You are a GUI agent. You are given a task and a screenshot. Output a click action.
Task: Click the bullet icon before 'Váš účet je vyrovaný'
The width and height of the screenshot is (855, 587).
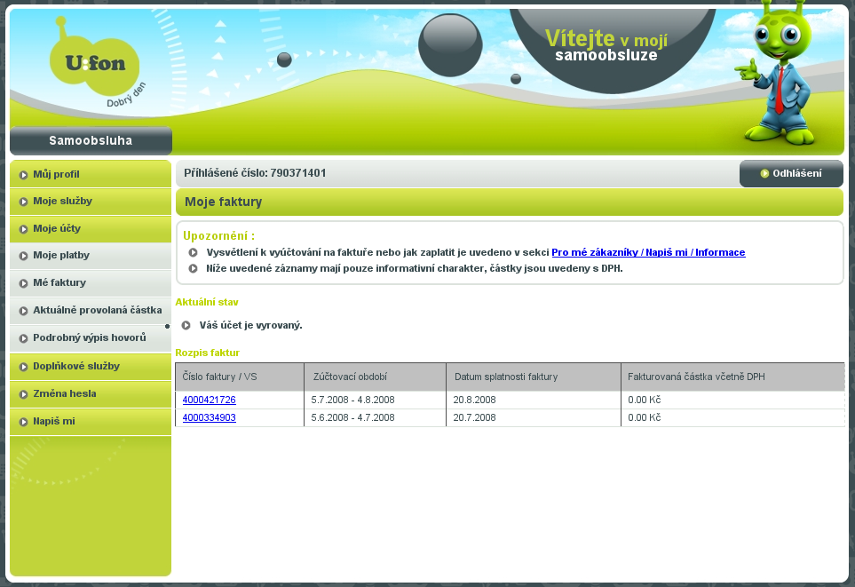click(186, 325)
